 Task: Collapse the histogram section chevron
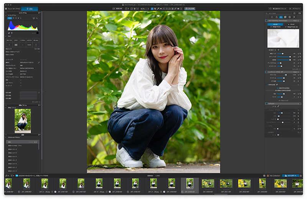click(x=6, y=15)
